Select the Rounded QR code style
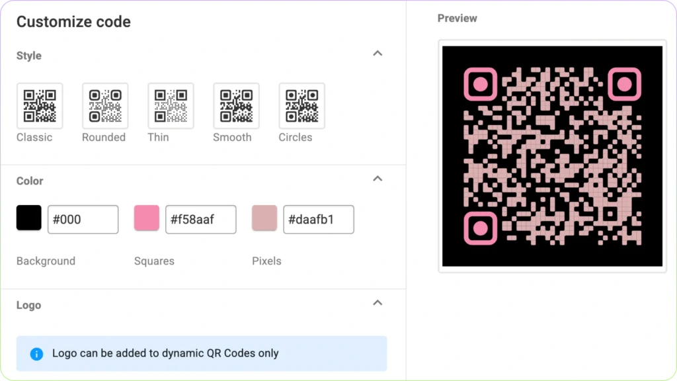Viewport: 677px width, 381px height. click(104, 105)
